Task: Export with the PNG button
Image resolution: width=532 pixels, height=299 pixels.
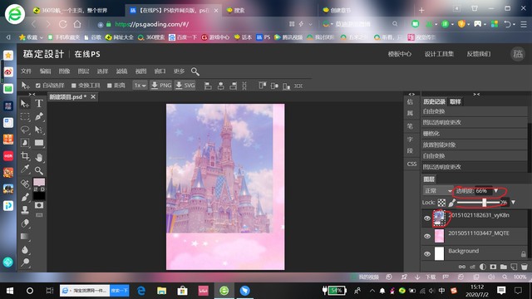Action: click(x=161, y=86)
